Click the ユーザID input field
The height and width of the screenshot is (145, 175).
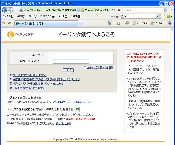(x=71, y=55)
